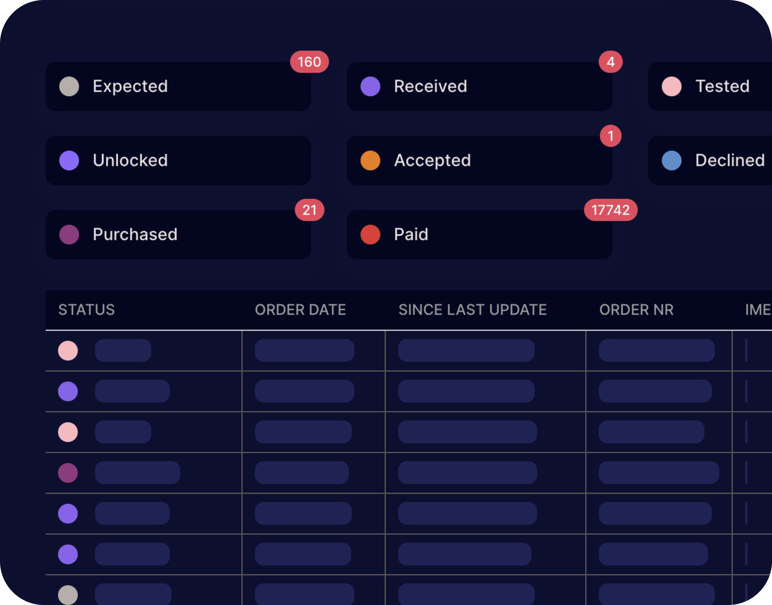
Task: Select the Purchased status card
Action: (178, 234)
